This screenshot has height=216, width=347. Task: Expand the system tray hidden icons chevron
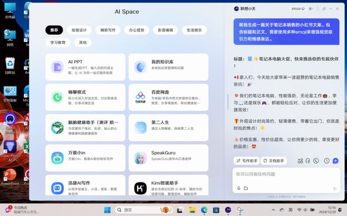(273, 210)
